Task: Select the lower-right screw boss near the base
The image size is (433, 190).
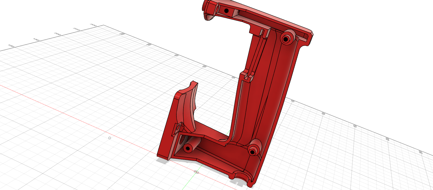Action: coord(253,152)
